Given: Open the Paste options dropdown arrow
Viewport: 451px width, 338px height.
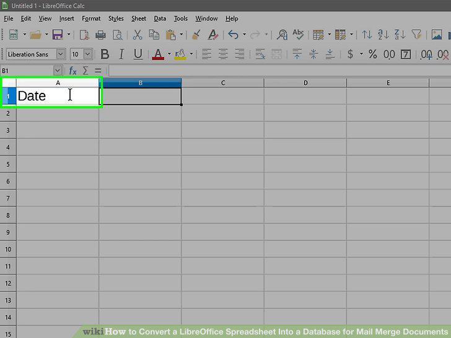Looking at the screenshot, I should point(182,35).
